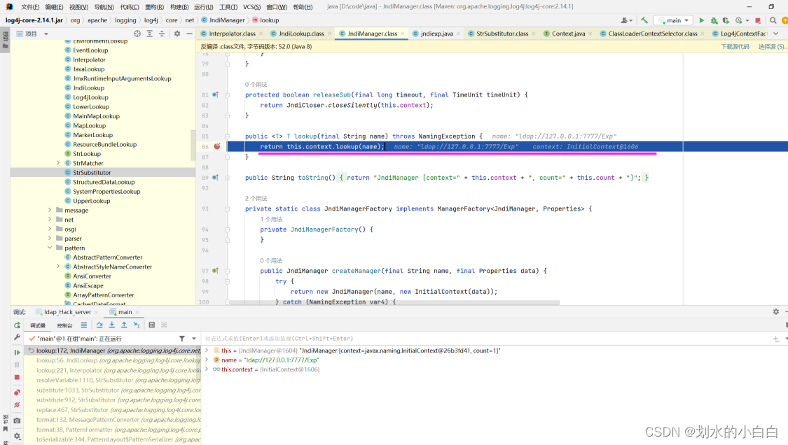This screenshot has height=445, width=788.
Task: Click Run to Cursor icon in debugger toolbar
Action: pyautogui.click(x=137, y=325)
